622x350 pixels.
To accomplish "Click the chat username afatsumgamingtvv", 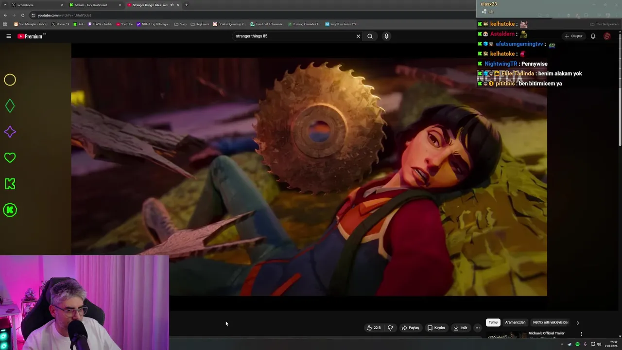I will [x=519, y=44].
